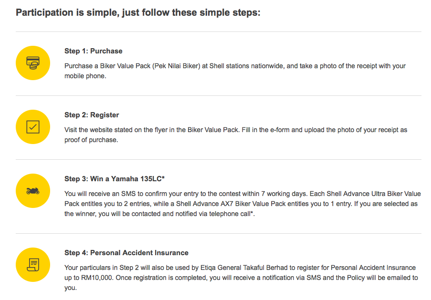Click the '7 working days' text
The image size is (431, 300).
pyautogui.click(x=283, y=193)
